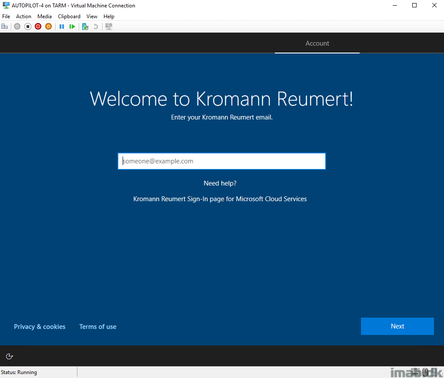Click 'Enter your Kromann Reumert email' text
444x378 pixels.
tap(222, 117)
